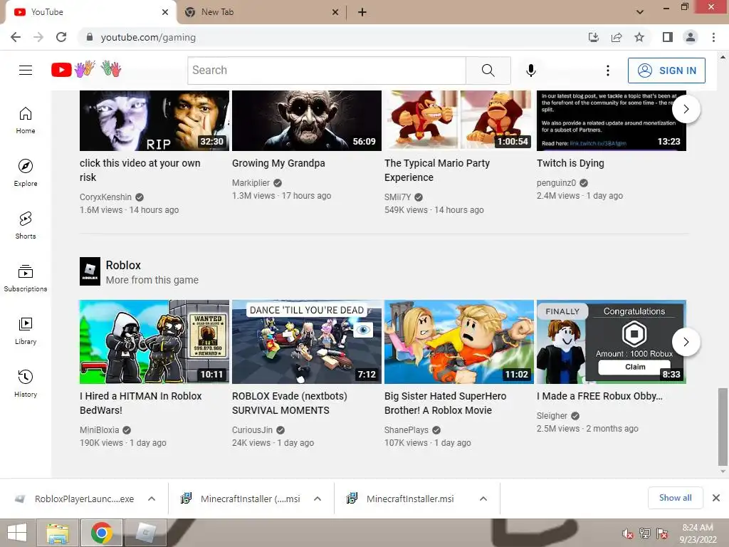Click the taskbar clock and date
This screenshot has width=729, height=547.
(x=698, y=533)
